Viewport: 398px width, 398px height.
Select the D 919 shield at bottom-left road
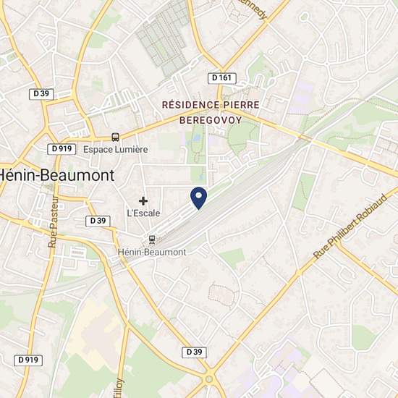(x=28, y=360)
